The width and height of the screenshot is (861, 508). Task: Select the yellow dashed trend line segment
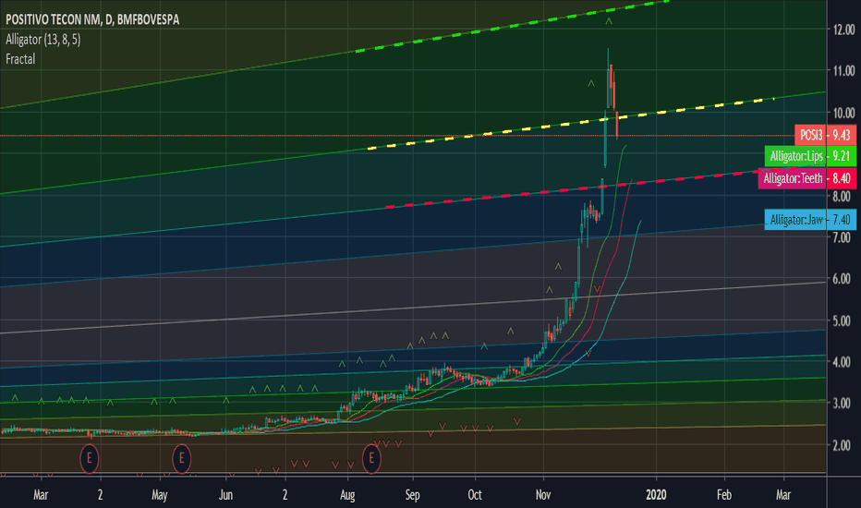[x=571, y=124]
